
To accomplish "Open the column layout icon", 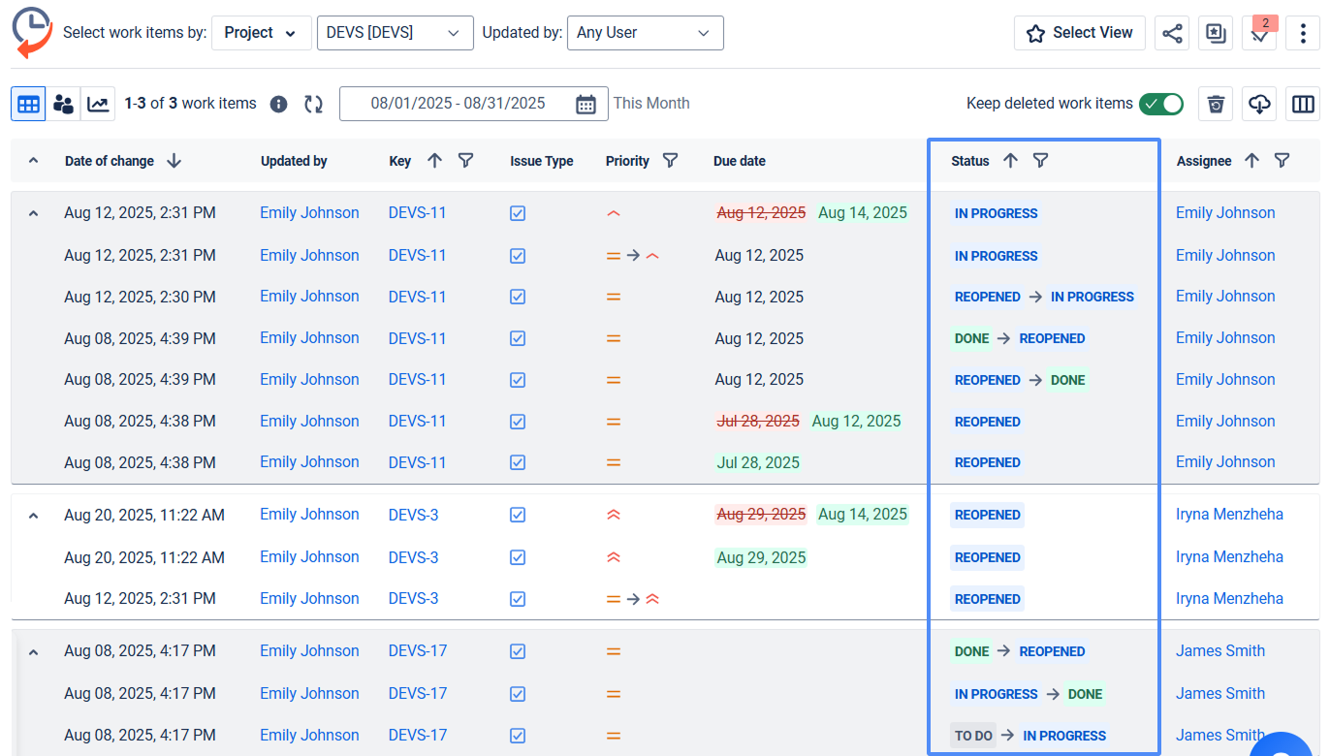I will (x=1303, y=103).
